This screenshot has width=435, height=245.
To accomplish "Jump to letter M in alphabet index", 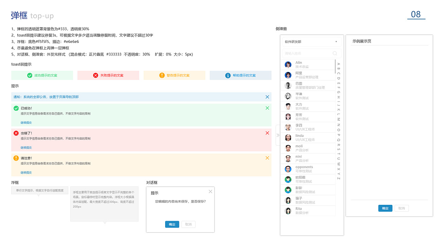I will [338, 119].
